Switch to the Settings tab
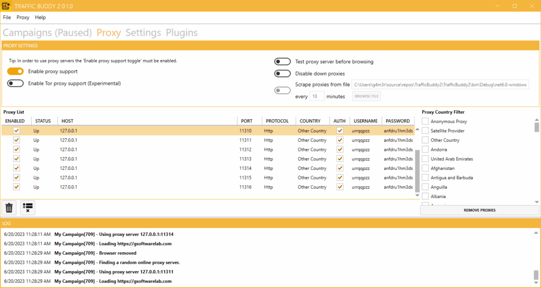This screenshot has height=288, width=541. 143,33
